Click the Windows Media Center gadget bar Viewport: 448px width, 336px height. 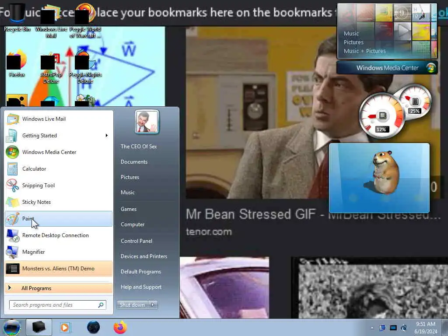point(387,68)
